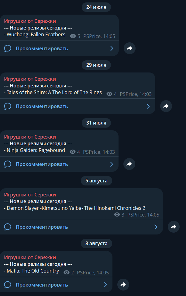Click view count eye on Demon Slayer post

point(117,215)
